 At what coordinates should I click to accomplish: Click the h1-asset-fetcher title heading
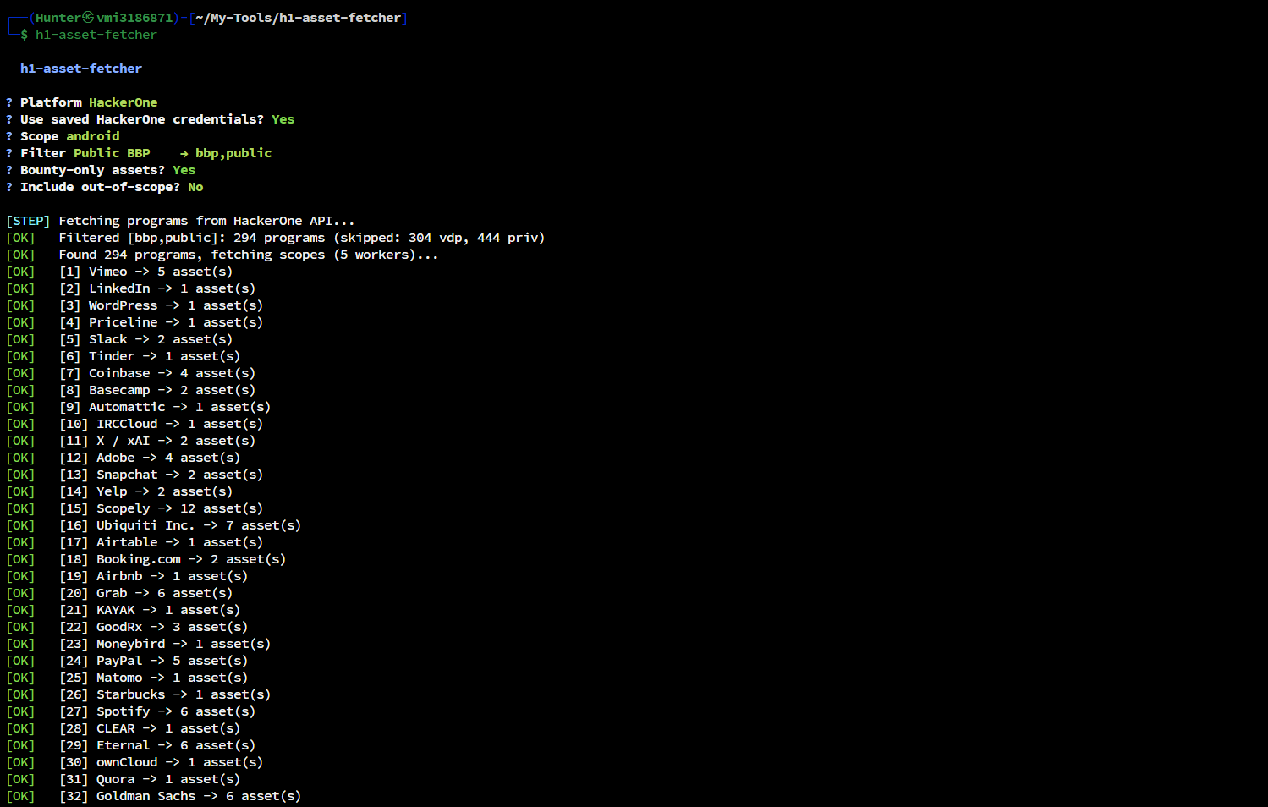click(81, 69)
